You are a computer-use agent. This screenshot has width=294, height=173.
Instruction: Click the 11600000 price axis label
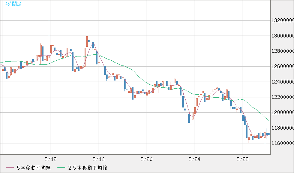pos(283,143)
